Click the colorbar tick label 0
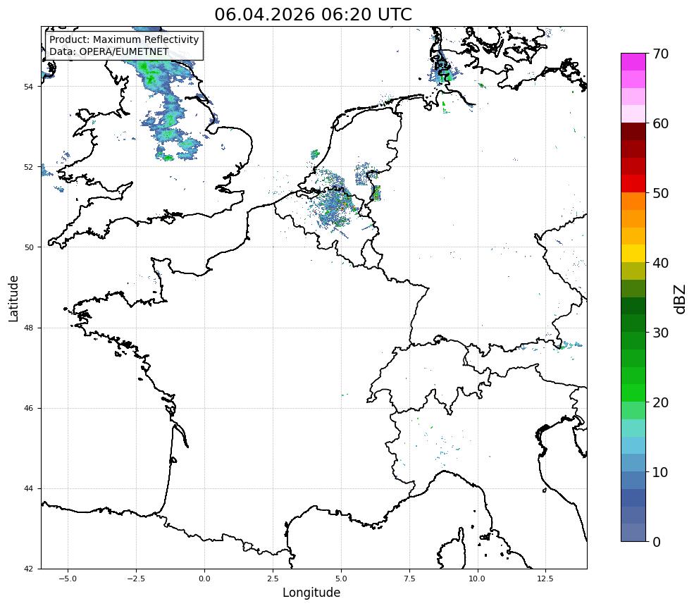The width and height of the screenshot is (694, 606). coord(657,542)
